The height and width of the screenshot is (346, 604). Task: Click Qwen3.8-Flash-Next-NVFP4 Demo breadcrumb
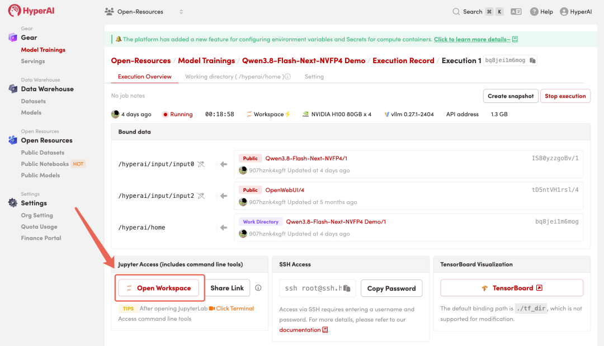point(304,61)
